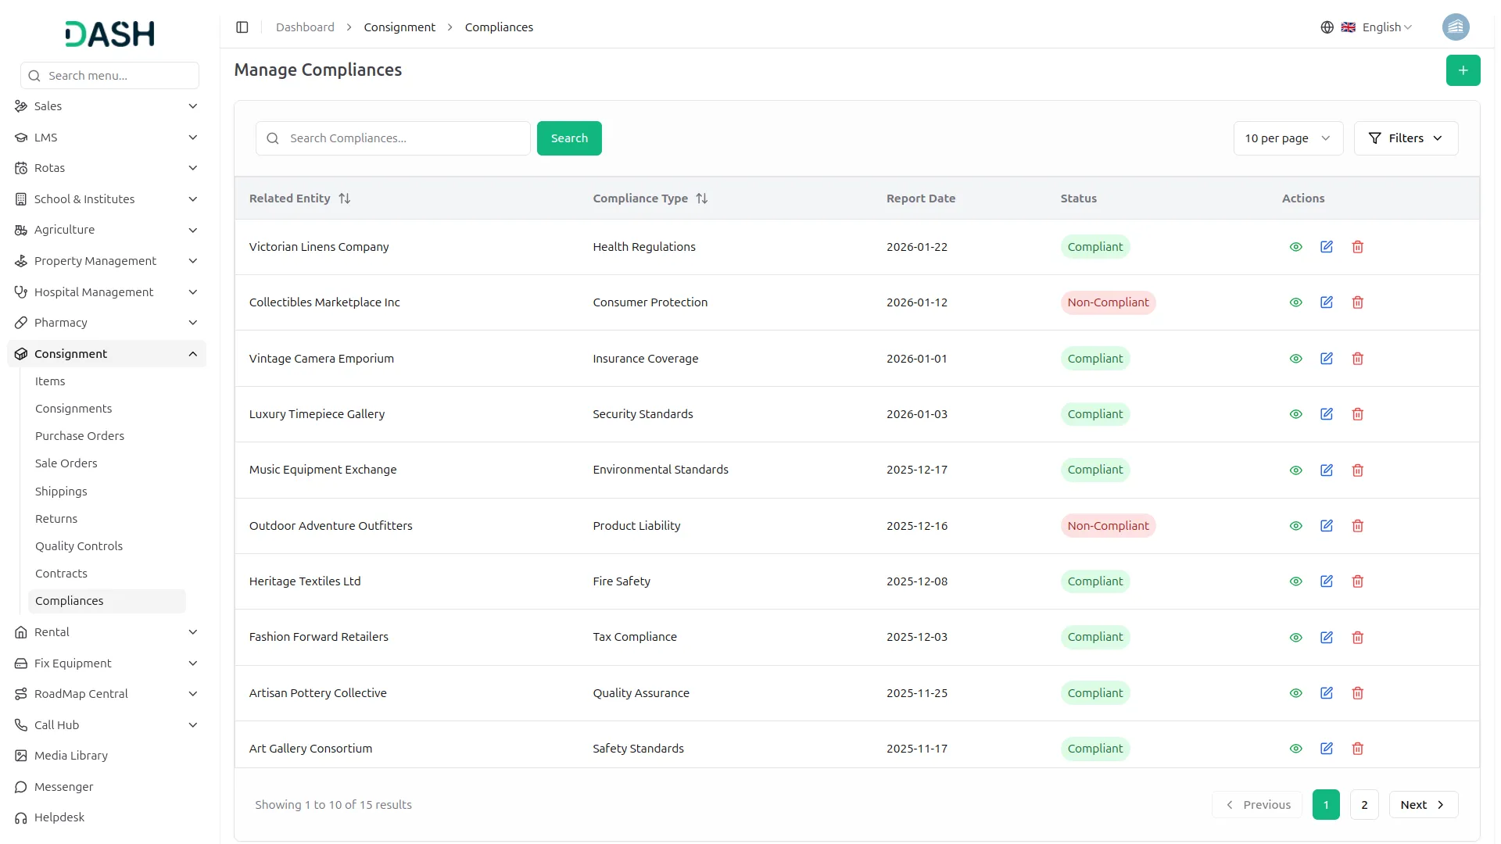
Task: Open Quality Controls in the sidebar
Action: point(79,546)
